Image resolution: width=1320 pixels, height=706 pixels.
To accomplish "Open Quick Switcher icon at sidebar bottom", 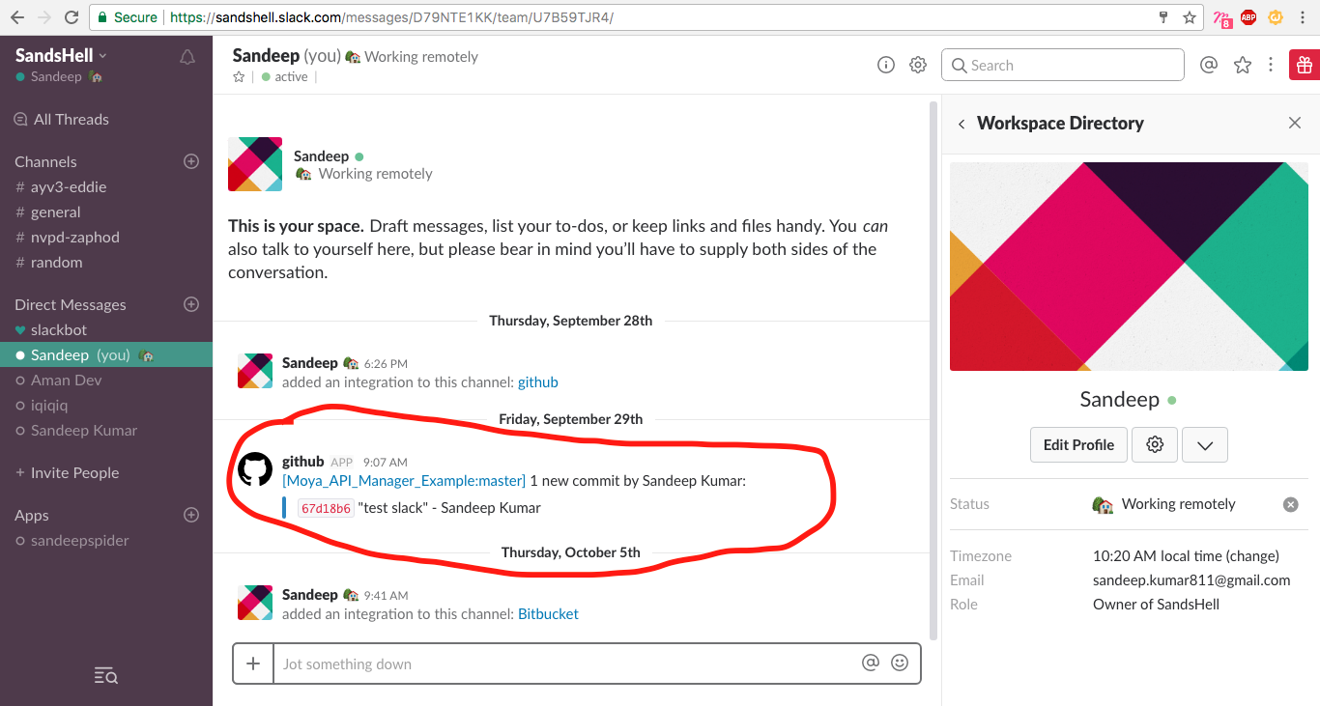I will coord(106,676).
